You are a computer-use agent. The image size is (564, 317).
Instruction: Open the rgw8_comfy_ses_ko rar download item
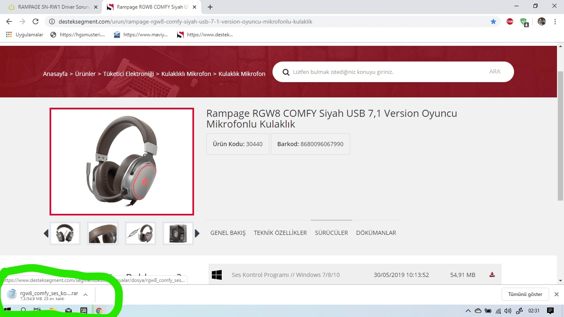(43, 295)
